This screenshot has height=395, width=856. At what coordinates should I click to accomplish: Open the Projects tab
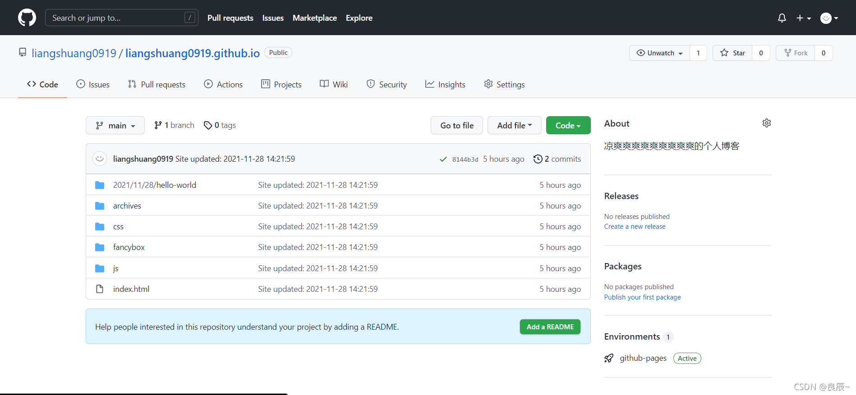tap(281, 84)
